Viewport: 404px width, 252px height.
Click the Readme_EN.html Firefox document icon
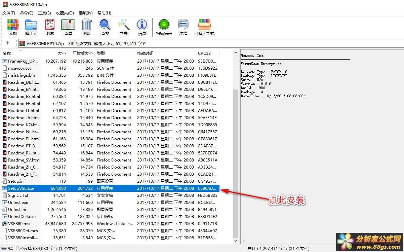(5, 89)
